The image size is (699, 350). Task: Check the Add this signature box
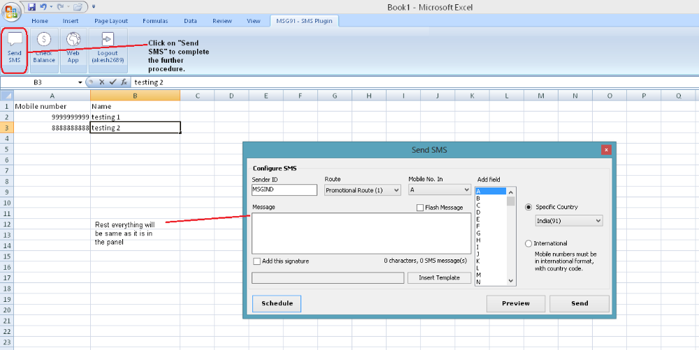coord(257,261)
